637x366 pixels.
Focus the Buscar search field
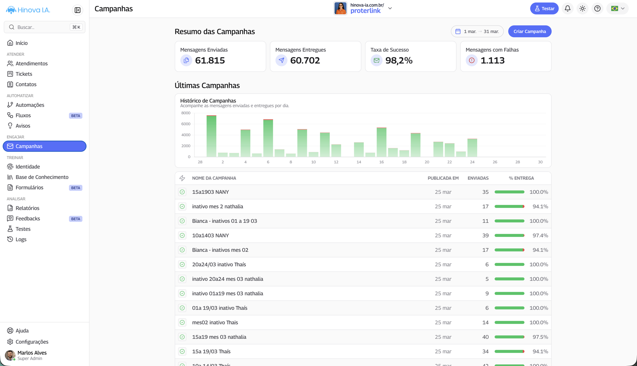coord(42,27)
